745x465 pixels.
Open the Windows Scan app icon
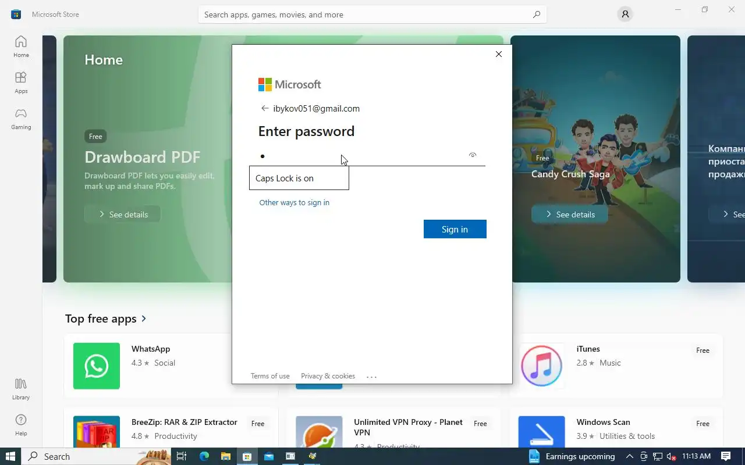pos(541,432)
